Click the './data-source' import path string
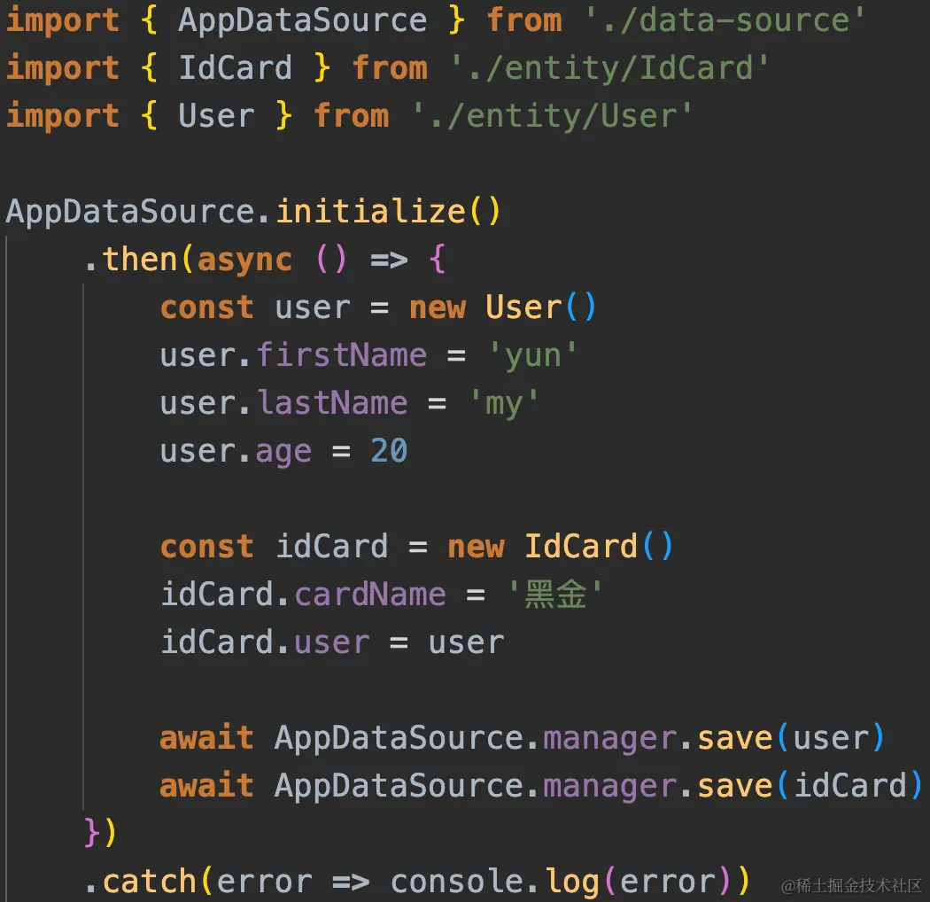Screen dimensions: 930x902 click(x=725, y=20)
